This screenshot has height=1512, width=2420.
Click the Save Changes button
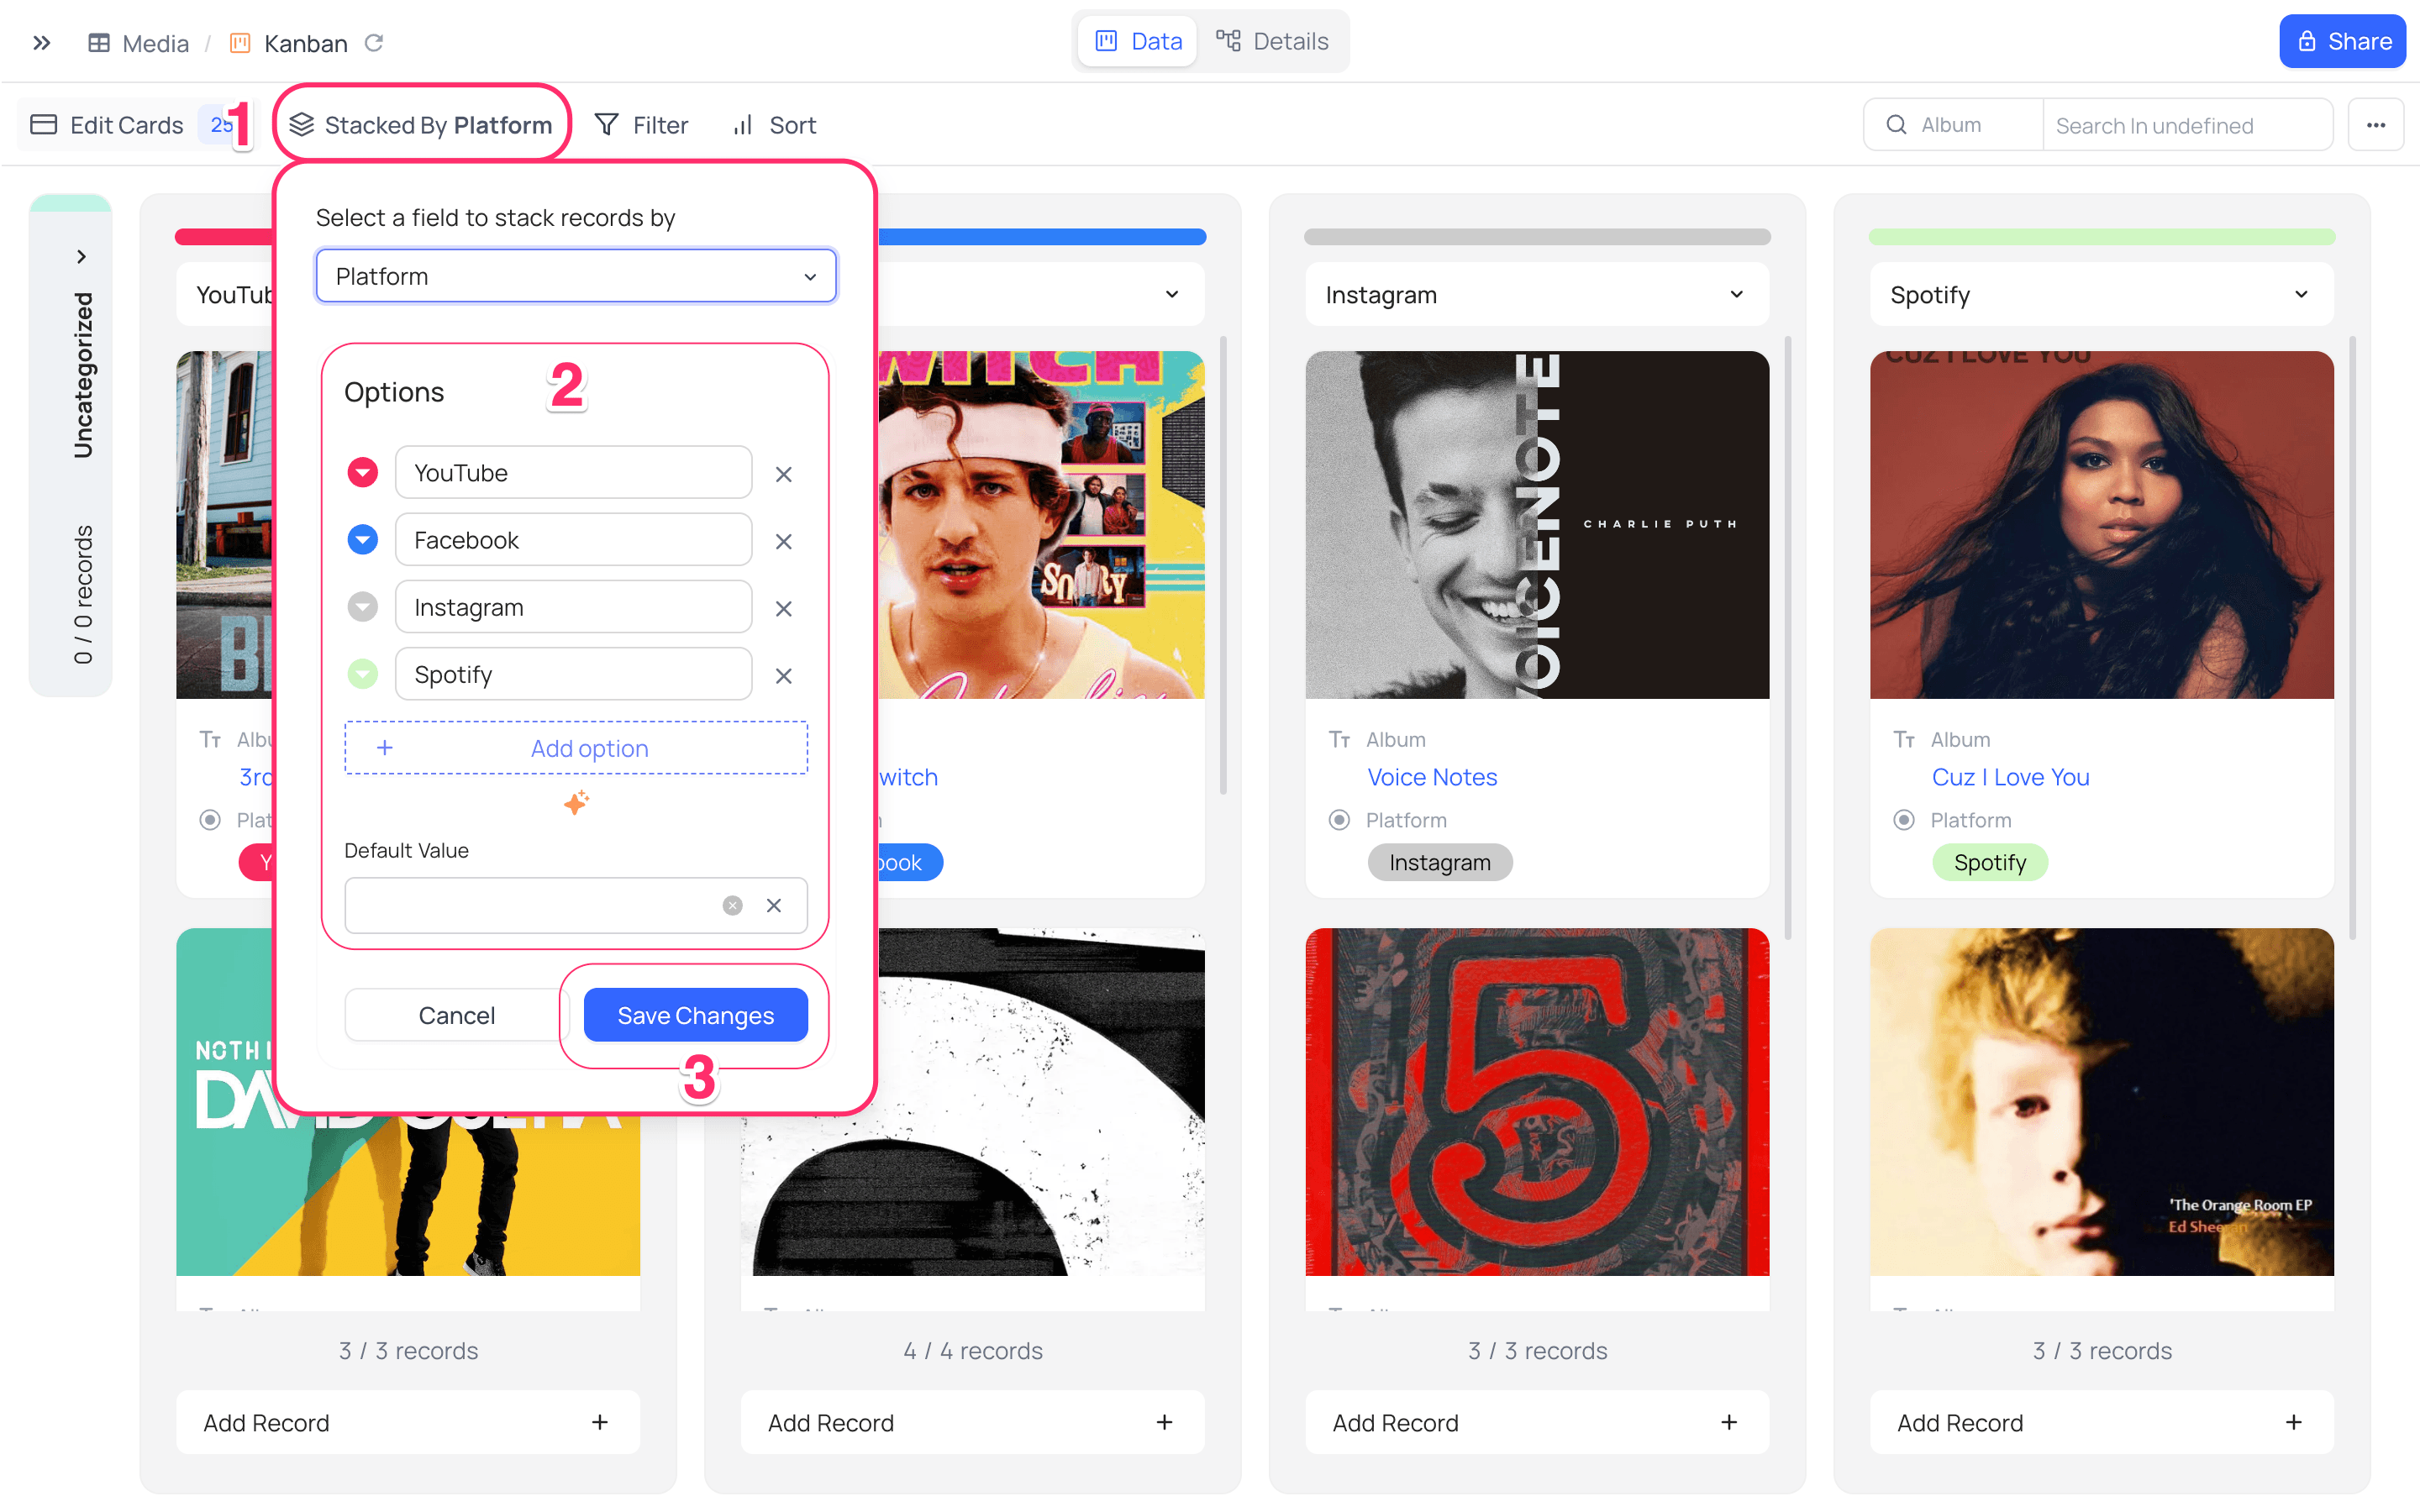click(x=695, y=1015)
